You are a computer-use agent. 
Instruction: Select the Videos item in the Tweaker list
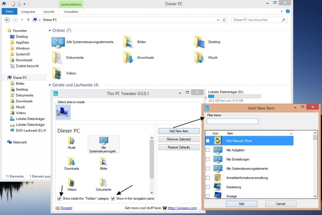tap(72, 185)
